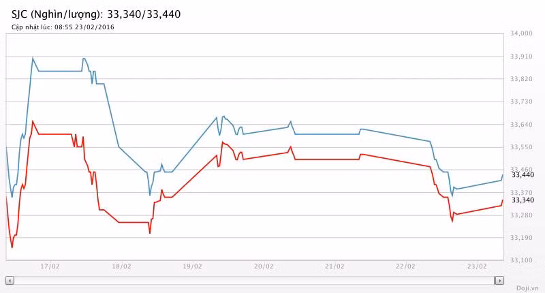The image size is (545, 293).
Task: Select the 20/02 date label
Action: click(x=264, y=266)
